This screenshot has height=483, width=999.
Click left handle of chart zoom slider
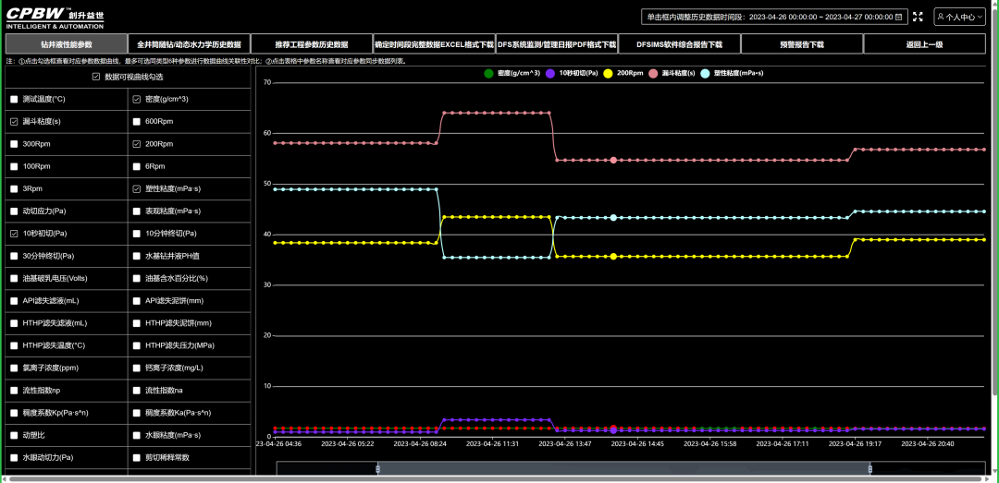click(377, 469)
